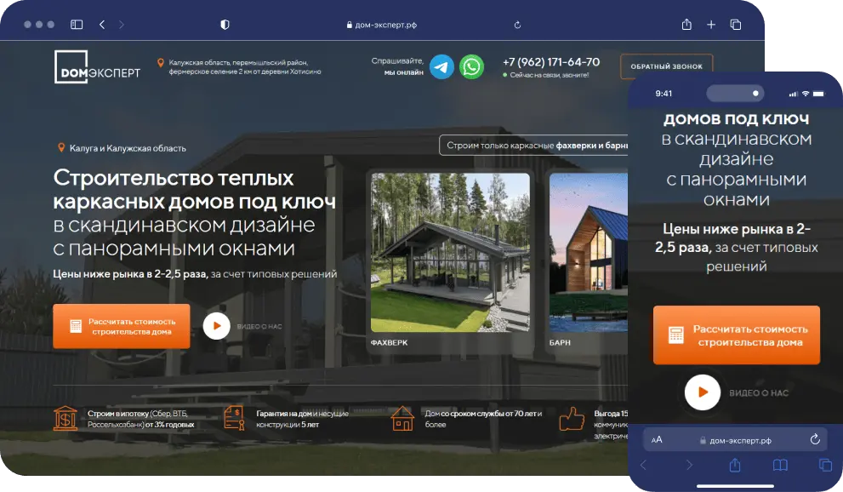
Task: Click the mortgage bank building icon
Action: coord(66,418)
